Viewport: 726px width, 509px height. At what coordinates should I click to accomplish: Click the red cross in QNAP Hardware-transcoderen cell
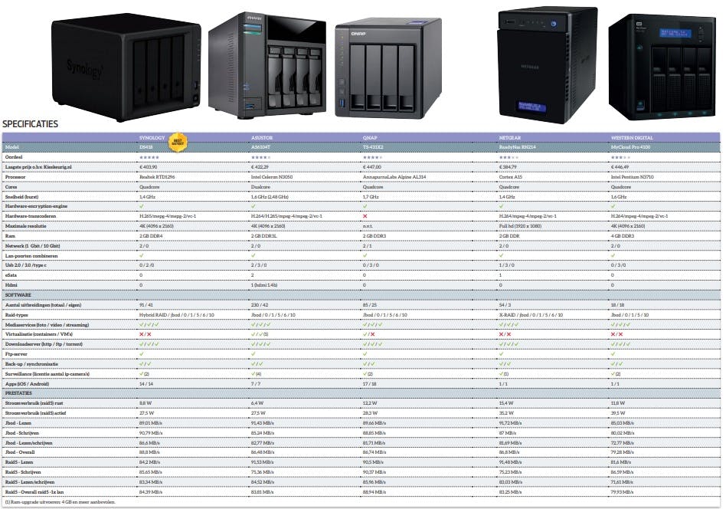point(365,216)
